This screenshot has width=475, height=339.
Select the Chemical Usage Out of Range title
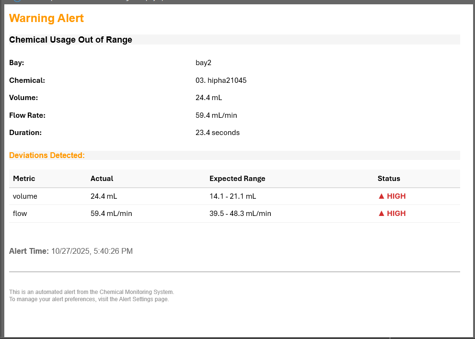pos(70,40)
